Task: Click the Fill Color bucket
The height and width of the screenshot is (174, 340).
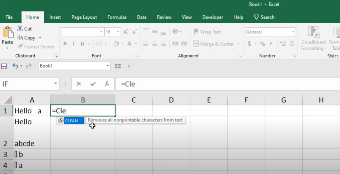Action: coord(116,44)
